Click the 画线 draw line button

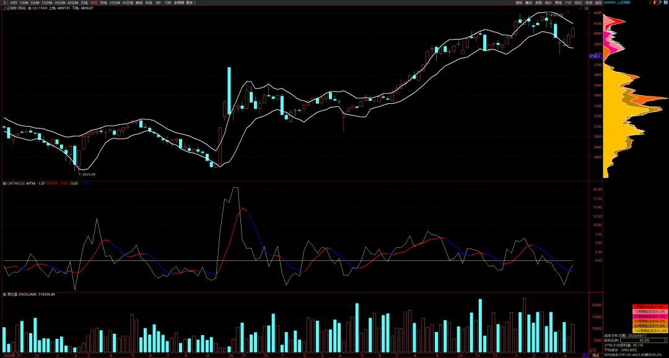coord(559,2)
